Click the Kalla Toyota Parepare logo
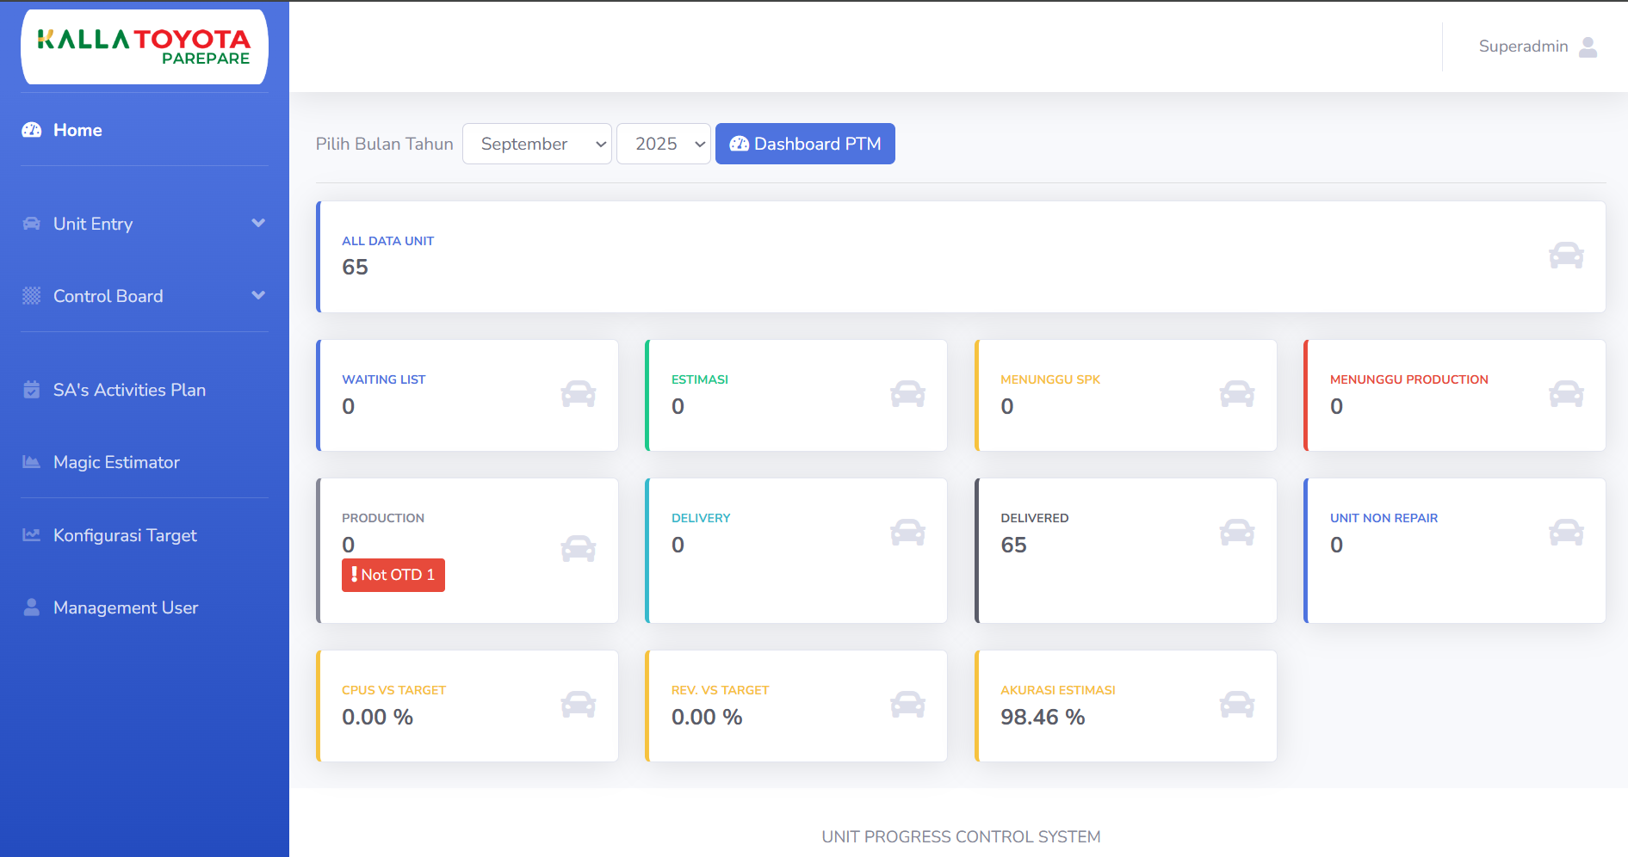Screen dimensions: 1628x857 tap(145, 47)
